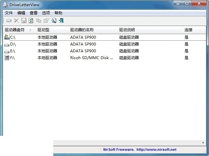Screen dimensions: 209x156
Task: Click 磁盘驱动器 in the E:\ row
Action: tap(129, 51)
